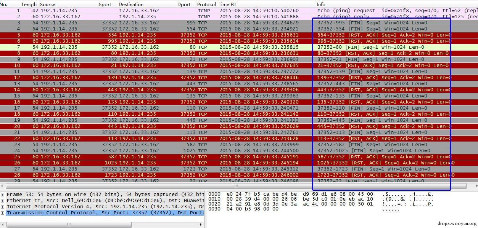Click the packet list horizontal scrollbar thumb

tap(235, 186)
